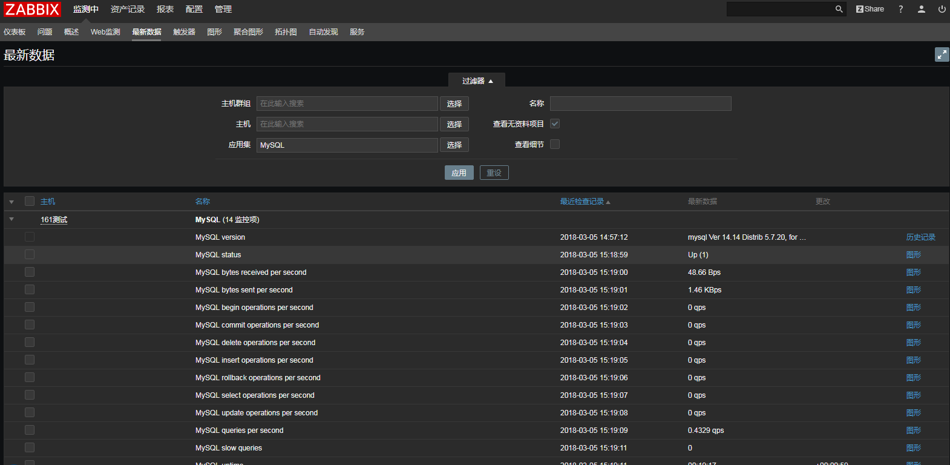The height and width of the screenshot is (465, 950).
Task: Open the help question mark icon
Action: tap(900, 9)
